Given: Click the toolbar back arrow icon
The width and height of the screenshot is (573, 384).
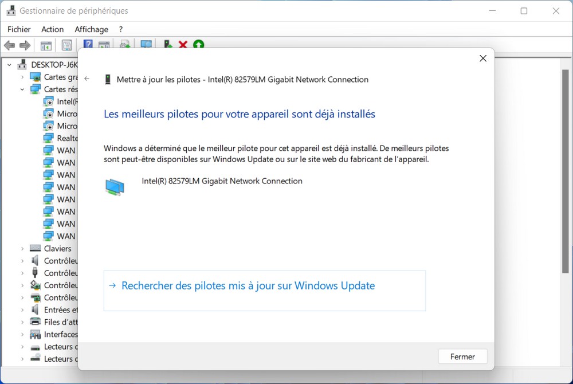Looking at the screenshot, I should [9, 45].
